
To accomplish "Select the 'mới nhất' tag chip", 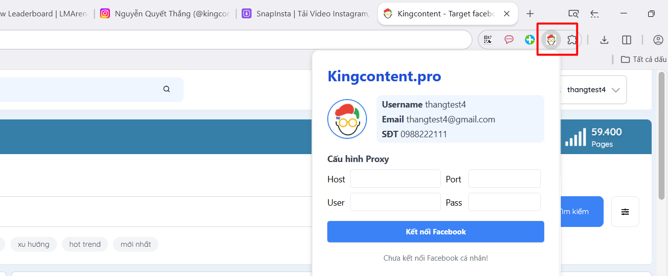I will 136,244.
